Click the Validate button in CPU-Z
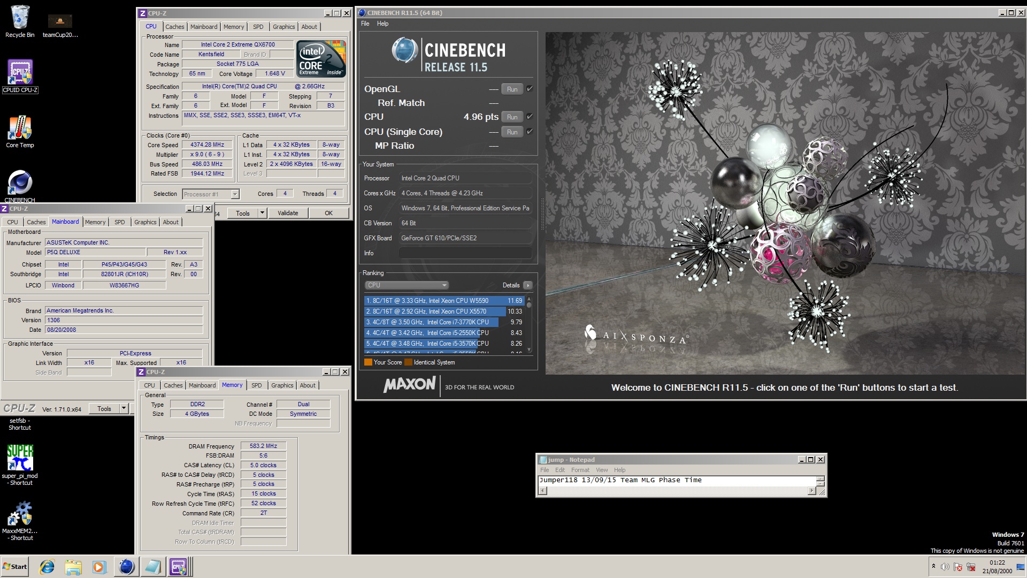 pyautogui.click(x=288, y=213)
